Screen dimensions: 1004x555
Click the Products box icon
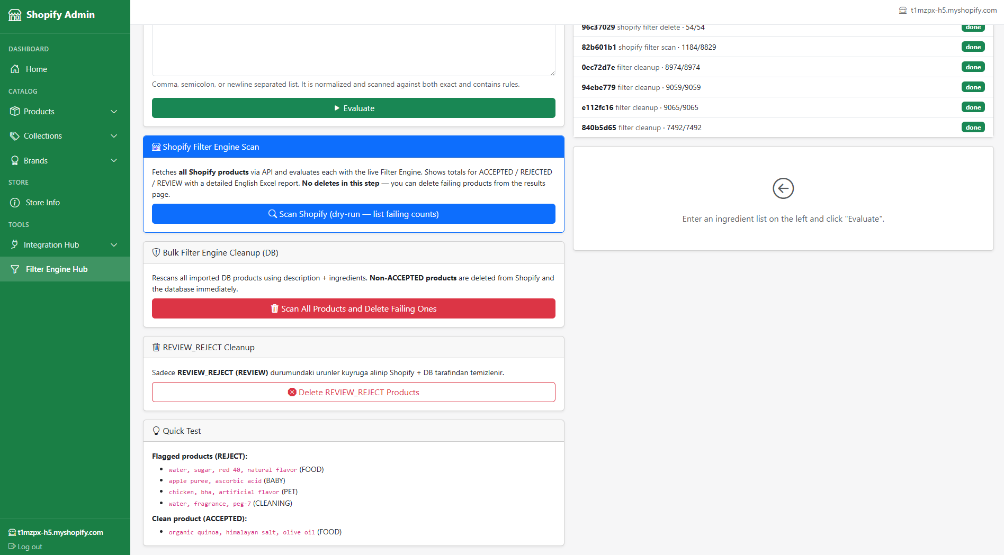click(x=15, y=111)
